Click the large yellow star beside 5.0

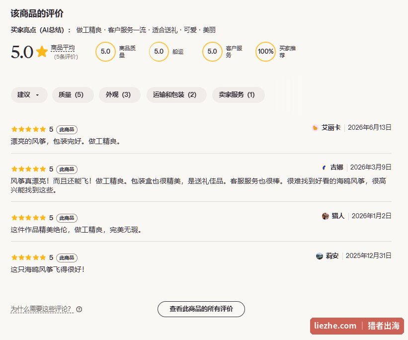click(42, 51)
